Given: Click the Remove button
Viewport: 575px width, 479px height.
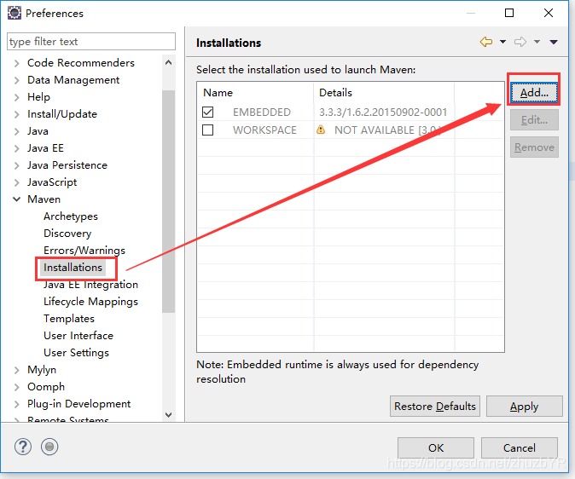Looking at the screenshot, I should point(534,147).
